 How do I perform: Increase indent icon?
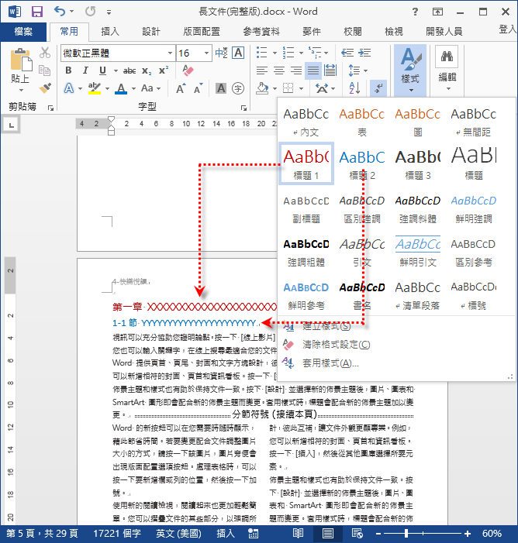pos(364,53)
